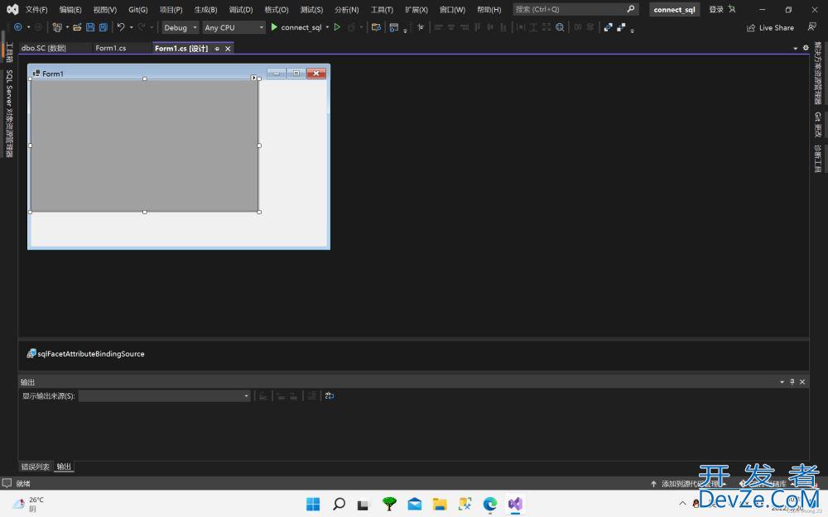Screen dimensions: 828x517
Task: Open the Git(G) menu
Action: (137, 9)
